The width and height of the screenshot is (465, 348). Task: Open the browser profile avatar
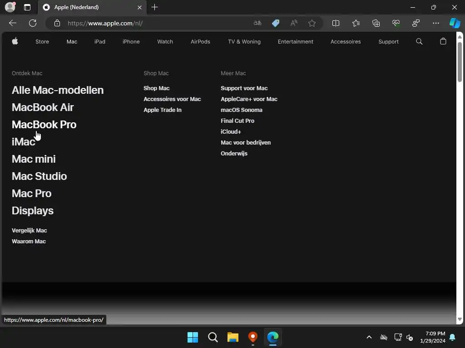pyautogui.click(x=10, y=7)
